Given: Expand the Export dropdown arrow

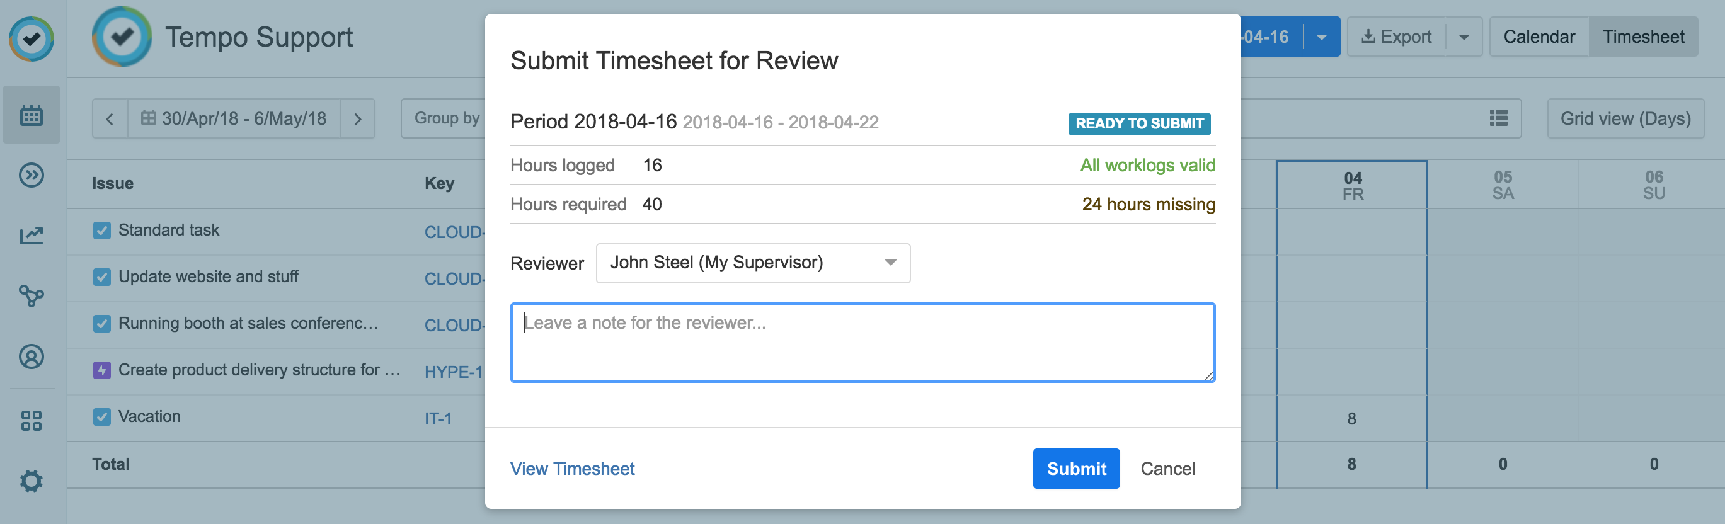Looking at the screenshot, I should pyautogui.click(x=1464, y=38).
